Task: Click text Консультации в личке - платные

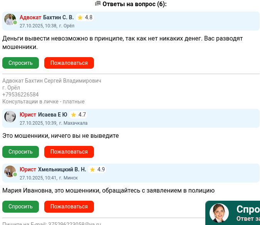Action: click(44, 102)
